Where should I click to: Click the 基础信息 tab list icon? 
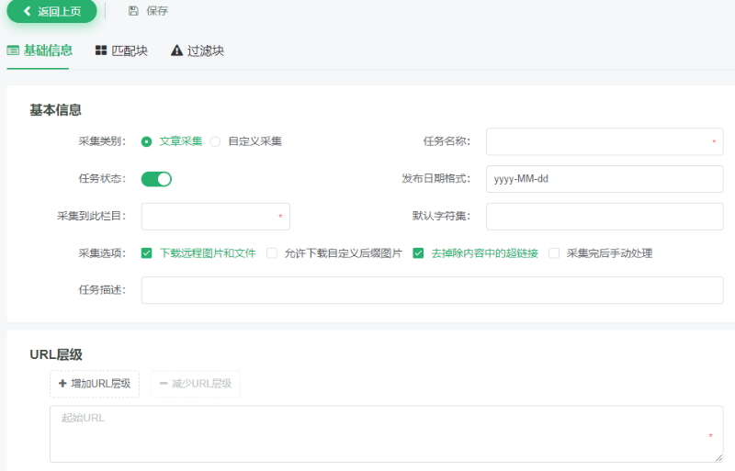[x=13, y=50]
